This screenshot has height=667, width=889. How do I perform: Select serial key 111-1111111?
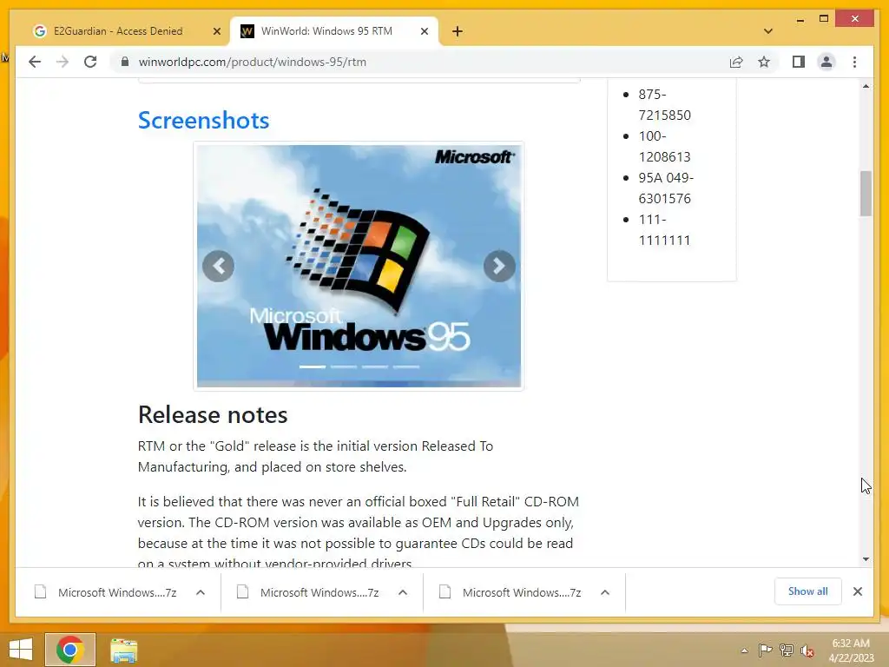click(x=664, y=229)
